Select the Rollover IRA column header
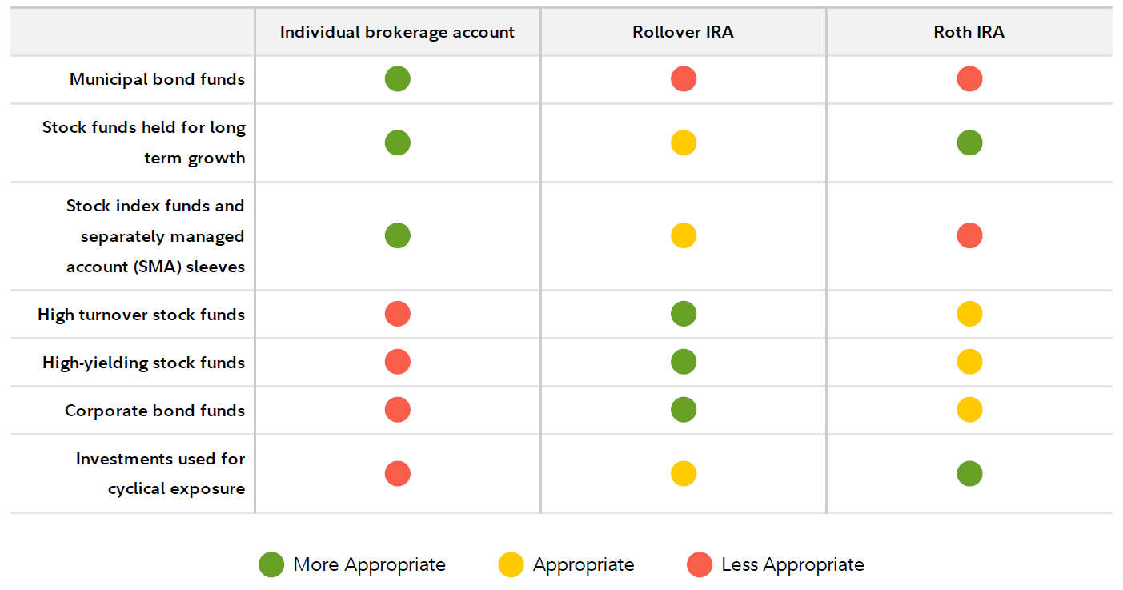Image resolution: width=1123 pixels, height=590 pixels. (x=683, y=33)
